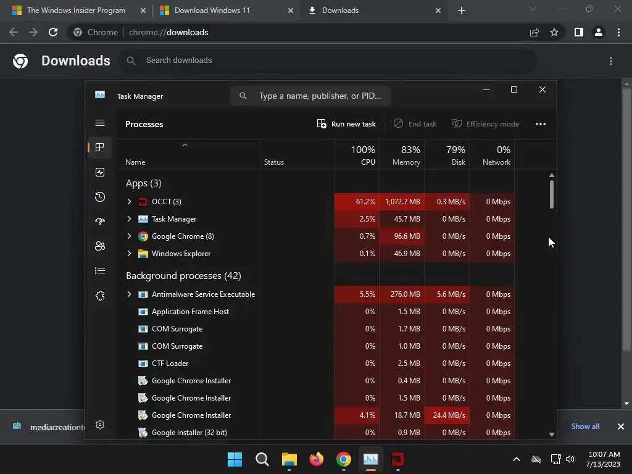Open Chrome three-dot main menu

point(618,32)
